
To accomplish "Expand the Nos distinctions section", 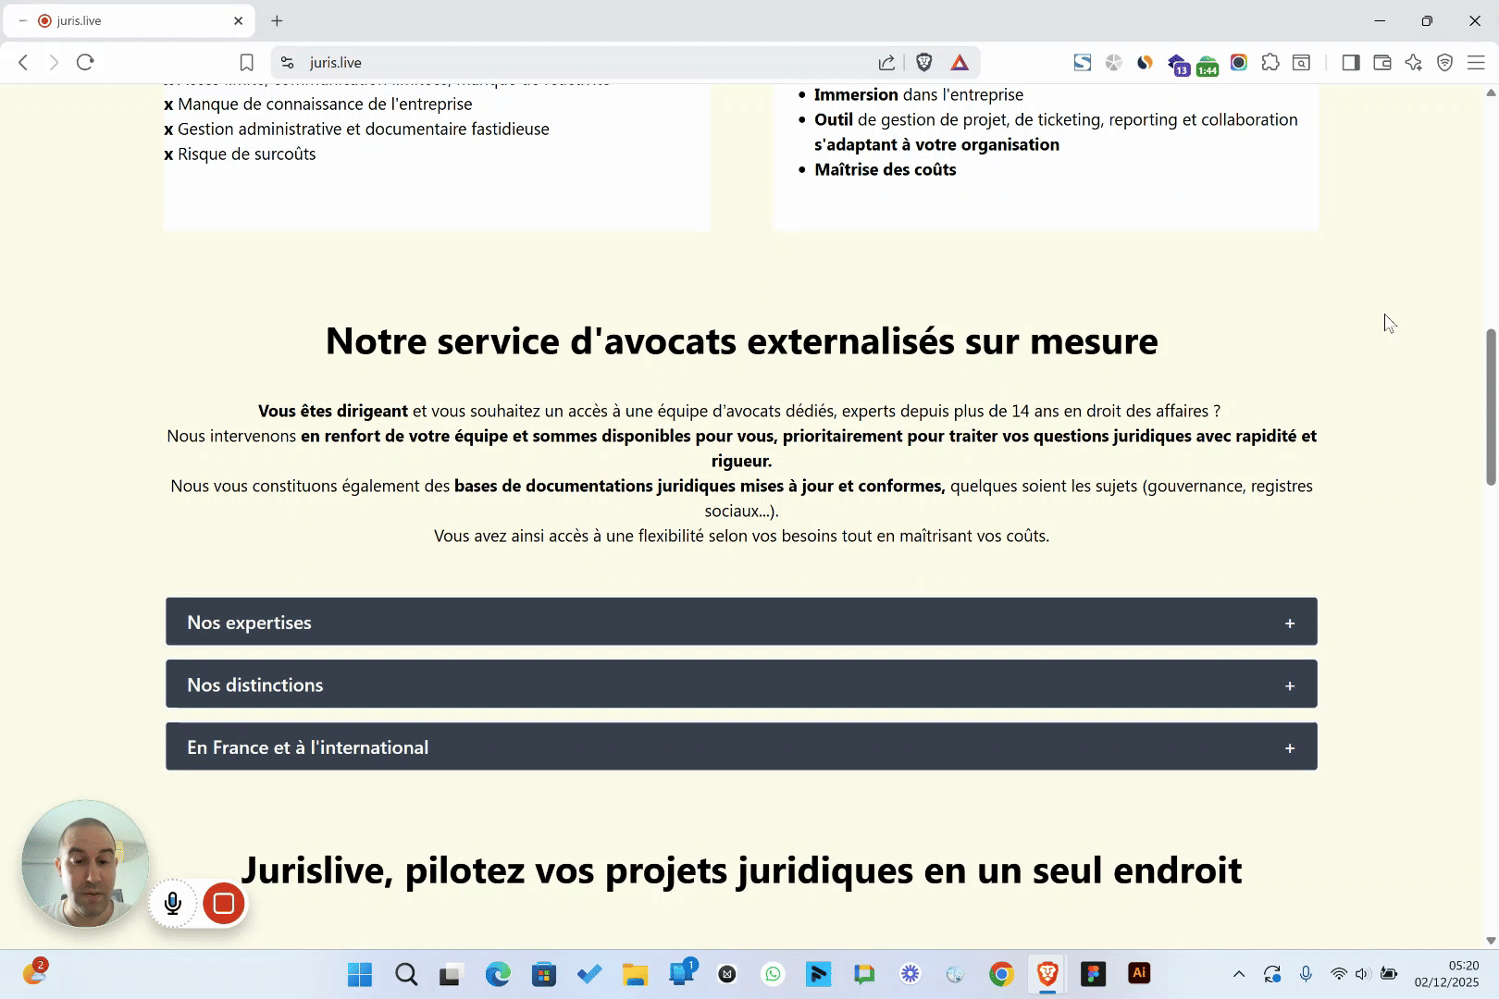I will [741, 684].
